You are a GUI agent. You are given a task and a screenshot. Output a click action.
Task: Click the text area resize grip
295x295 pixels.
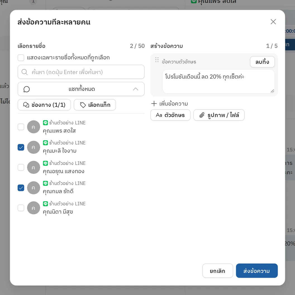(x=272, y=91)
